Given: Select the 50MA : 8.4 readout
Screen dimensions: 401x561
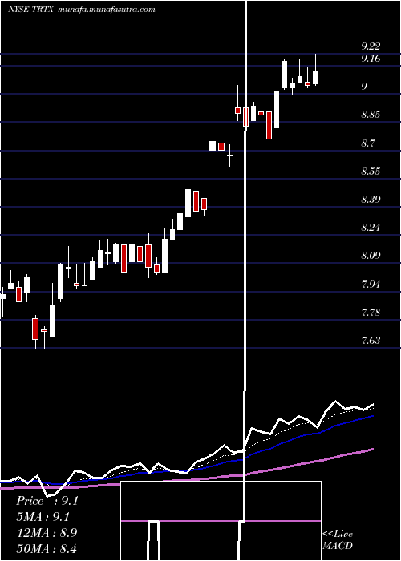Looking at the screenshot, I should 47,548.
